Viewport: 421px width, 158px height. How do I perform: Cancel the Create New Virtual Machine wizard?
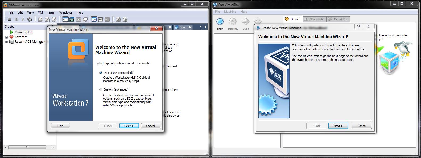click(361, 126)
